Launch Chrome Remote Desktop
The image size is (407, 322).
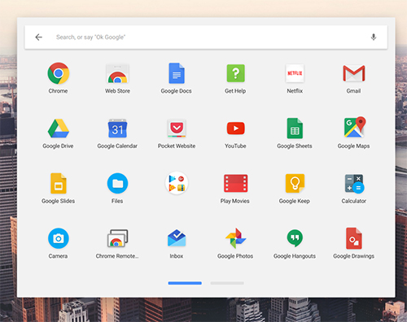[117, 238]
